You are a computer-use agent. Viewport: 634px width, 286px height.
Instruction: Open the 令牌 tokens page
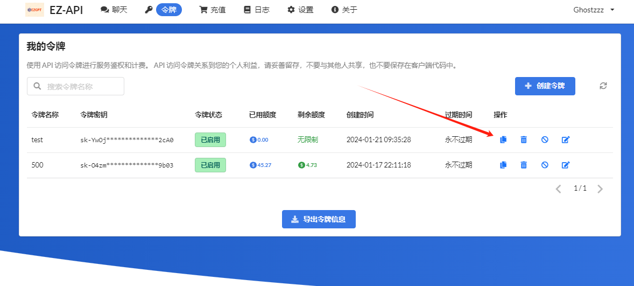tap(168, 10)
